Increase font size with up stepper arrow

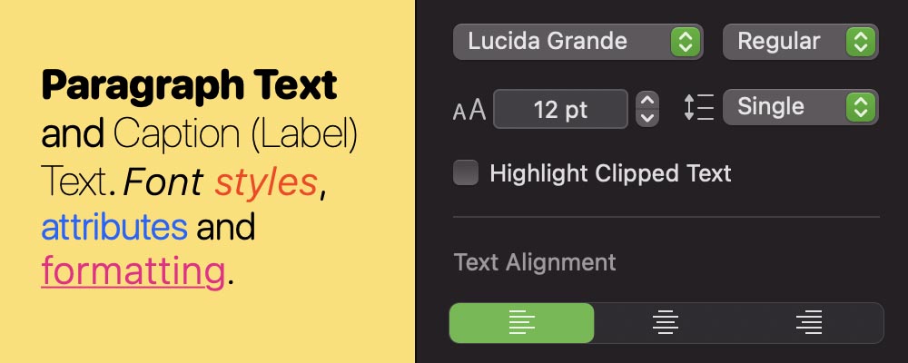647,100
